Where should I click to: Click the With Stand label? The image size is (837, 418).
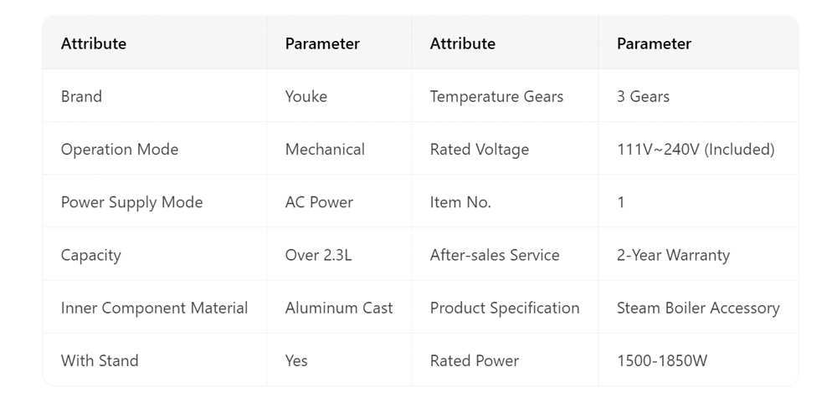[x=100, y=361]
